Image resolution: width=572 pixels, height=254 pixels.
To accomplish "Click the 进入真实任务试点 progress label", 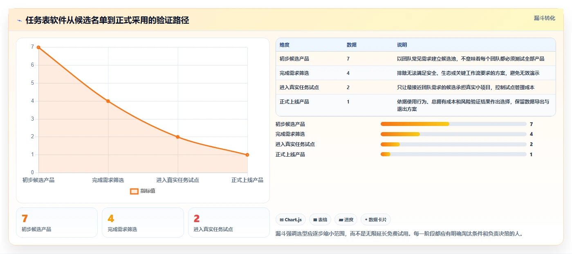I will click(295, 144).
